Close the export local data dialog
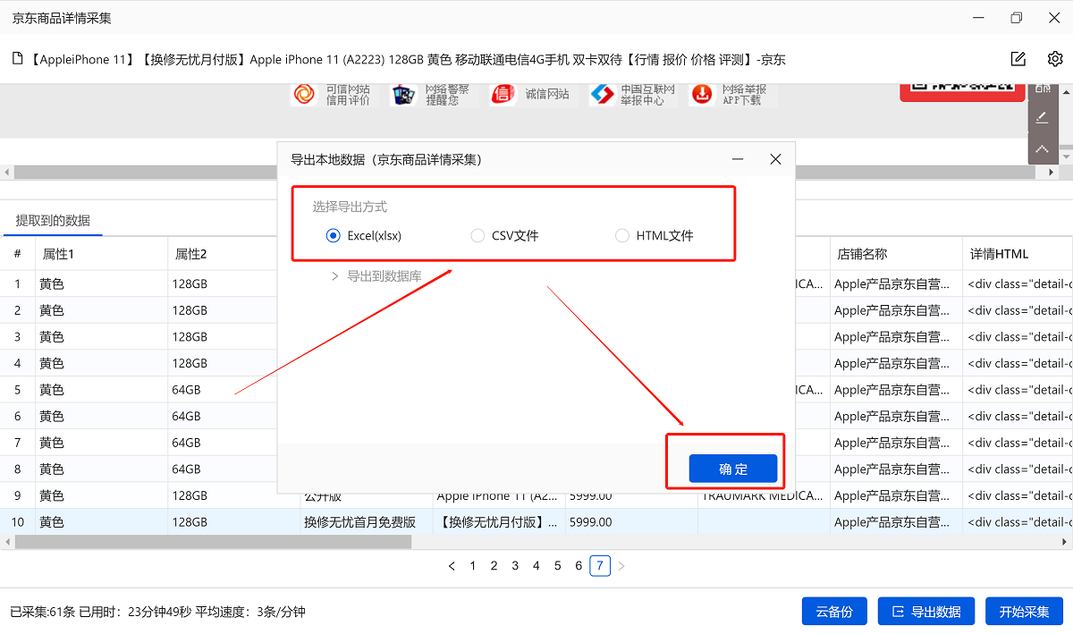 click(775, 159)
